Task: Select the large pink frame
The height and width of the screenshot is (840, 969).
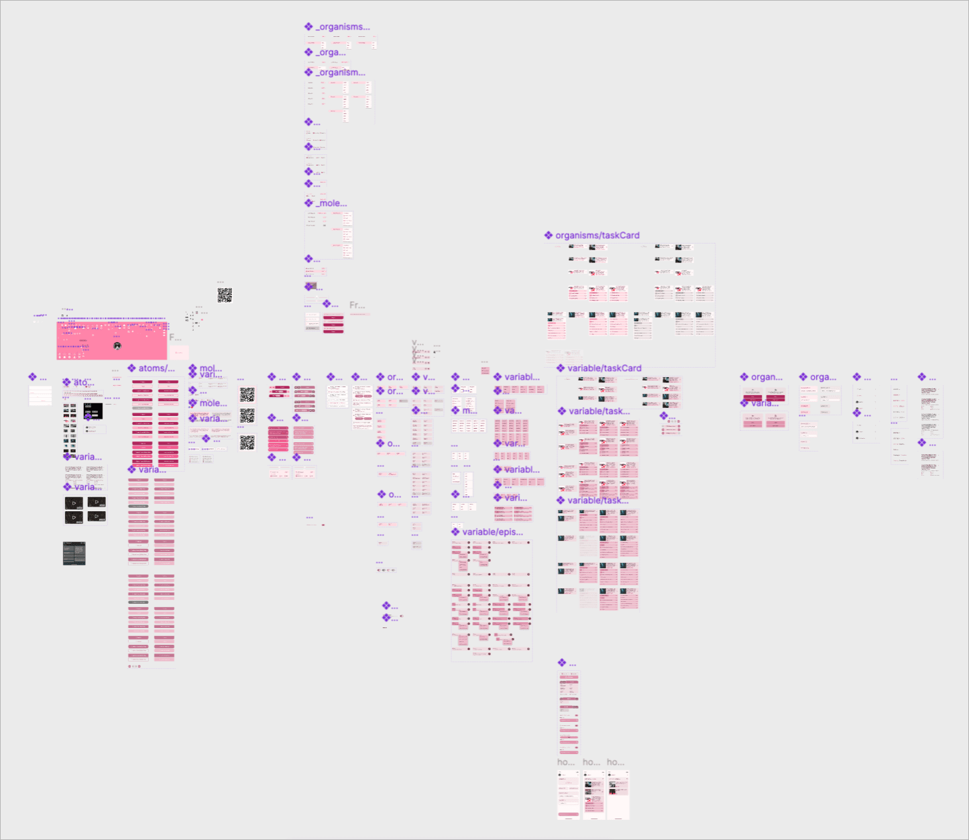Action: [x=111, y=340]
